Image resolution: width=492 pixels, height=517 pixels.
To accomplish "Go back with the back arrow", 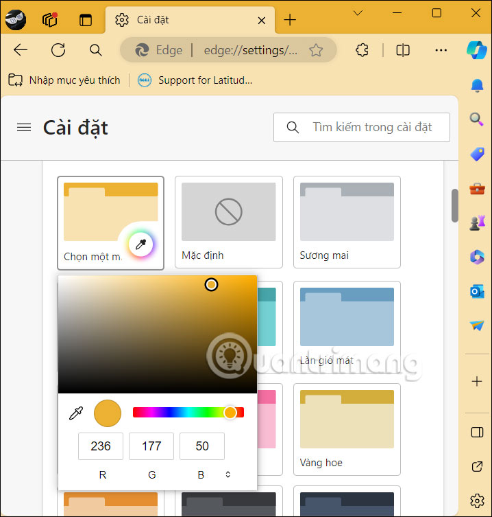I will coord(21,50).
